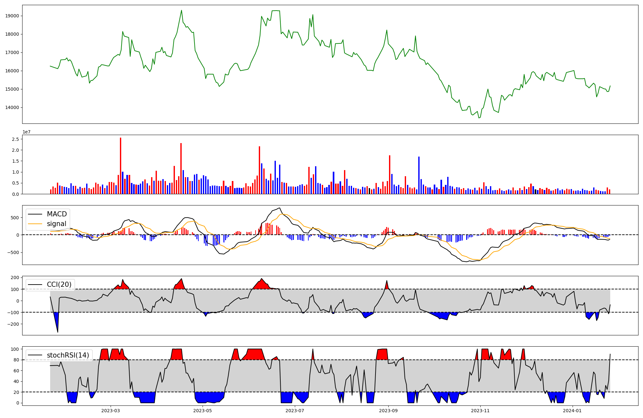
Task: Select the 2023-11 date tick label
Action: coord(480,411)
